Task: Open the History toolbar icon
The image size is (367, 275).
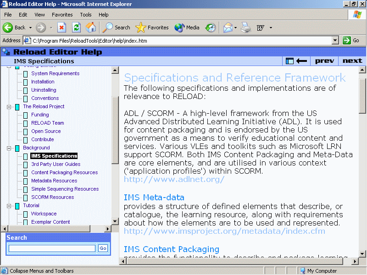Action: click(x=211, y=27)
